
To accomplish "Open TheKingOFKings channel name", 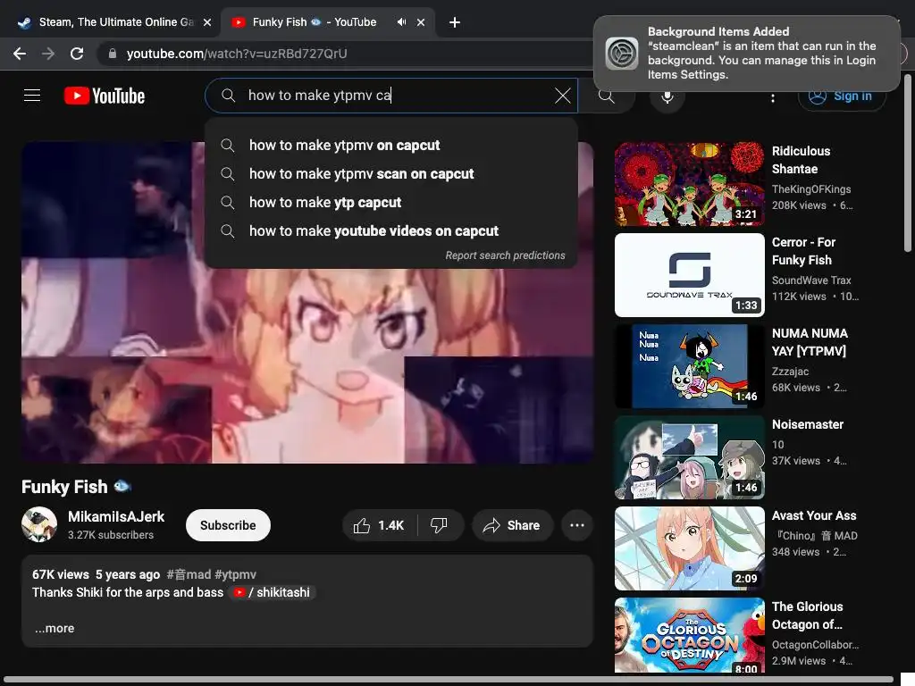I will [811, 189].
